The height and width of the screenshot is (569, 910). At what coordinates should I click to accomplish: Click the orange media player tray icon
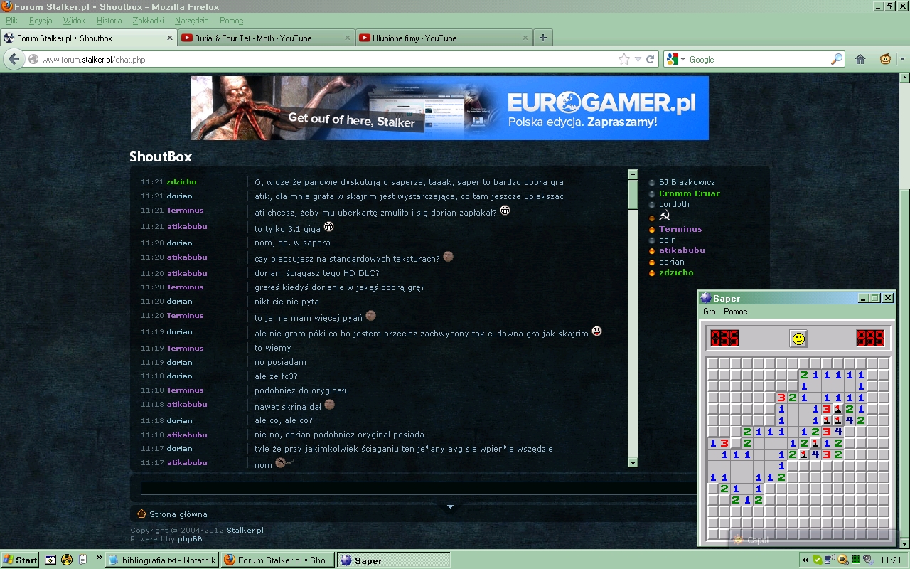[842, 560]
